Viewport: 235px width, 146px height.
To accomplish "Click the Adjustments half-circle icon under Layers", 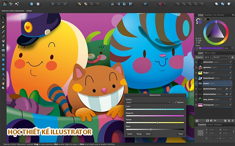I will click(211, 121).
